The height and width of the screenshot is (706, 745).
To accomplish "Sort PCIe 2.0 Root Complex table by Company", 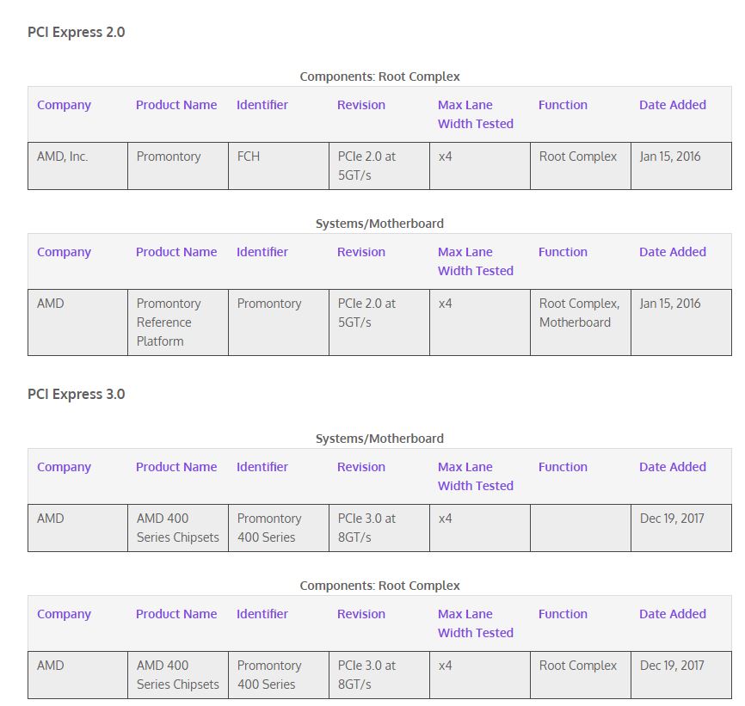I will 64,105.
